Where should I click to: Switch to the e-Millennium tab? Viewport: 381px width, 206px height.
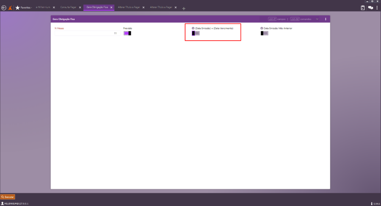pyautogui.click(x=43, y=7)
